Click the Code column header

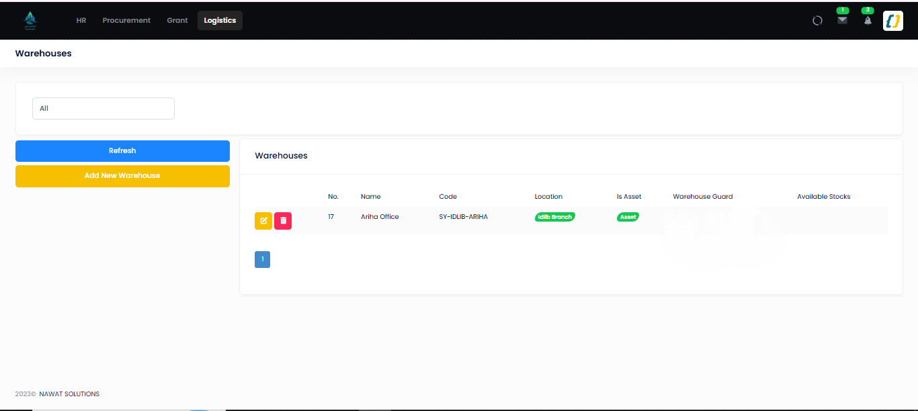pyautogui.click(x=448, y=197)
